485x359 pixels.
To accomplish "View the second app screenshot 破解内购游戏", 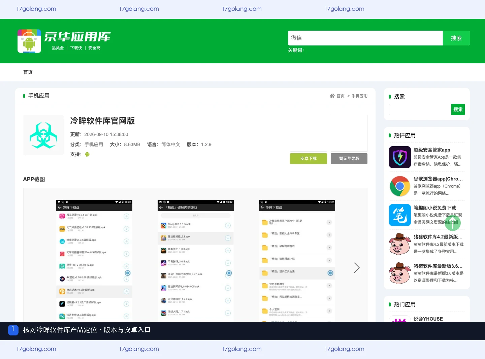I will (x=196, y=261).
